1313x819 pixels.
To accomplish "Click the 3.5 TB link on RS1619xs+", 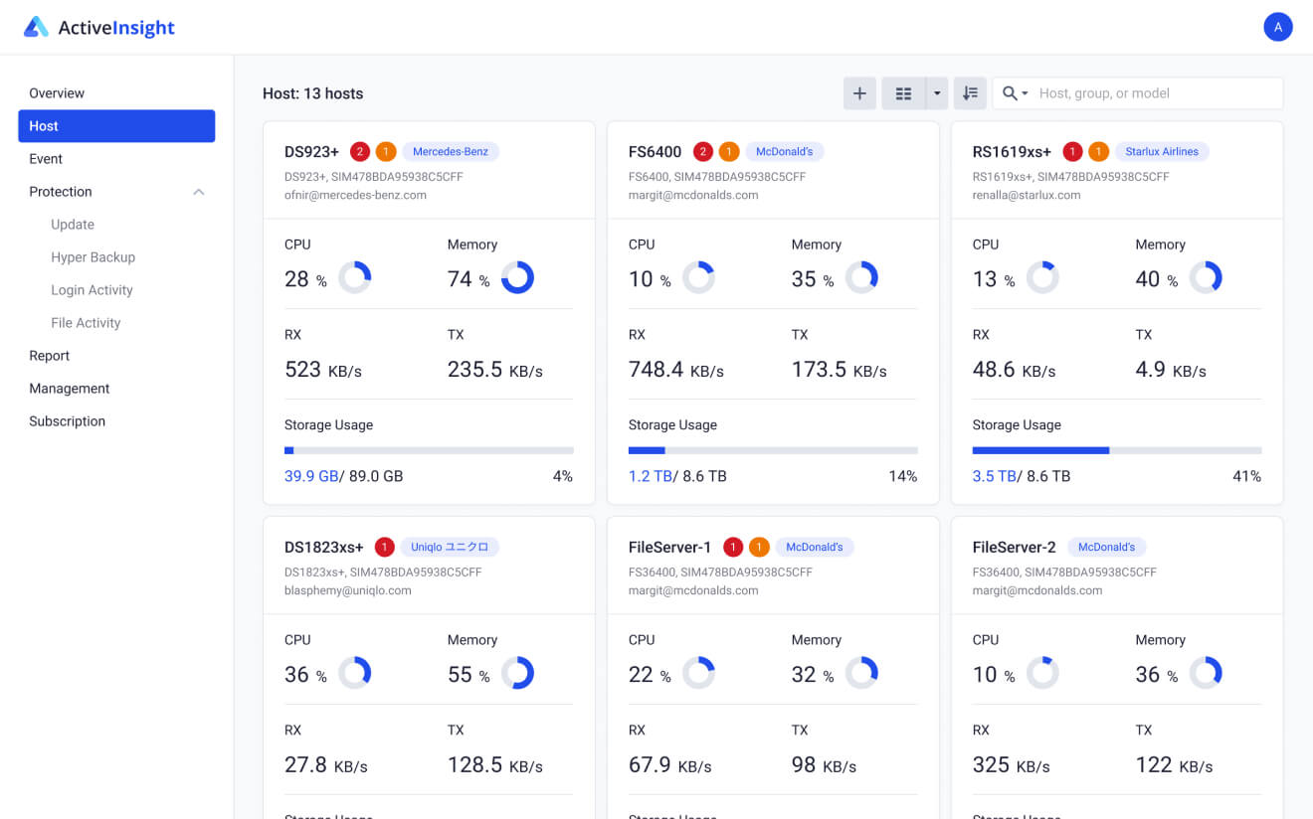I will click(x=995, y=475).
